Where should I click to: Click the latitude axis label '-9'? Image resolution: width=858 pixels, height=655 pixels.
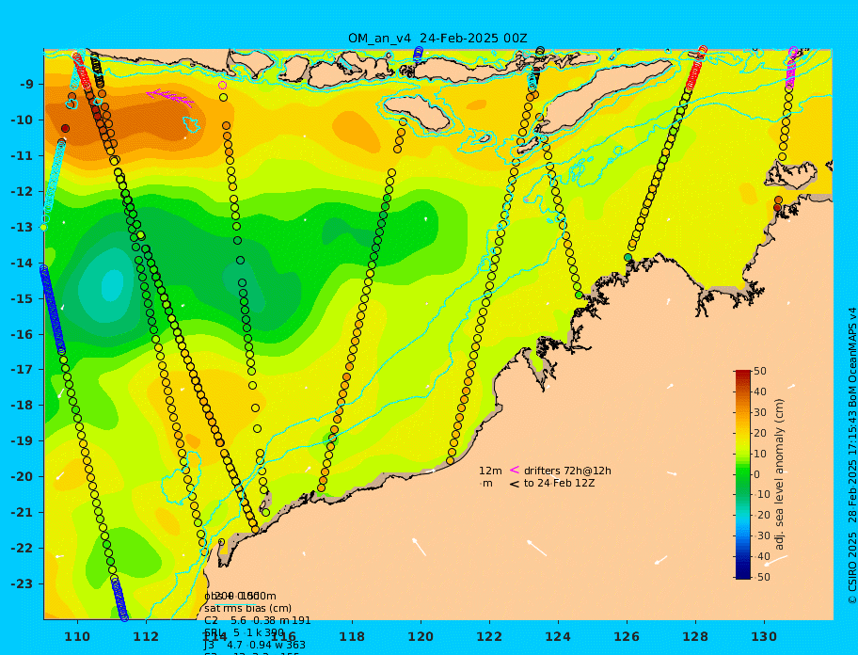pyautogui.click(x=27, y=85)
